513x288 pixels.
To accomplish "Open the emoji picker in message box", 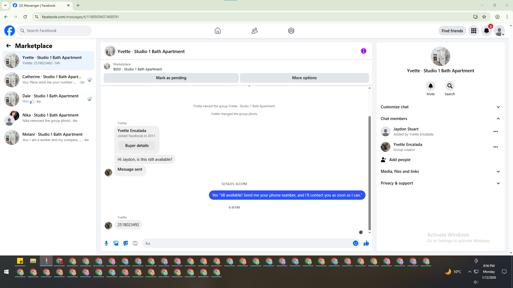I will point(355,243).
